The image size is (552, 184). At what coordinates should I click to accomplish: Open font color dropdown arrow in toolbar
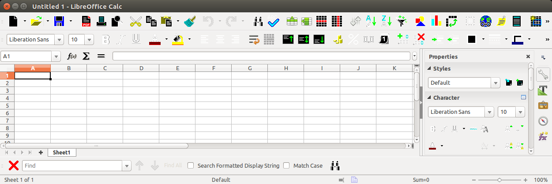click(x=166, y=39)
